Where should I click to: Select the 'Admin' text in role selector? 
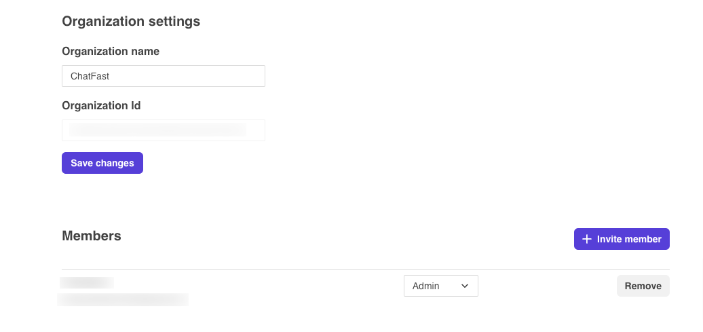[426, 286]
